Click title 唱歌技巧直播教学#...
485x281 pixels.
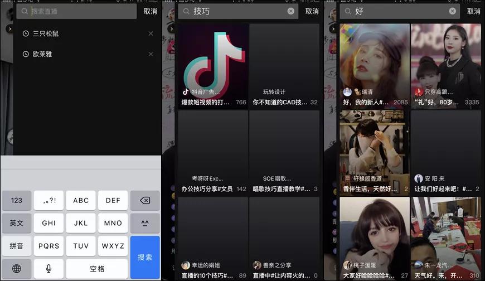coord(281,189)
